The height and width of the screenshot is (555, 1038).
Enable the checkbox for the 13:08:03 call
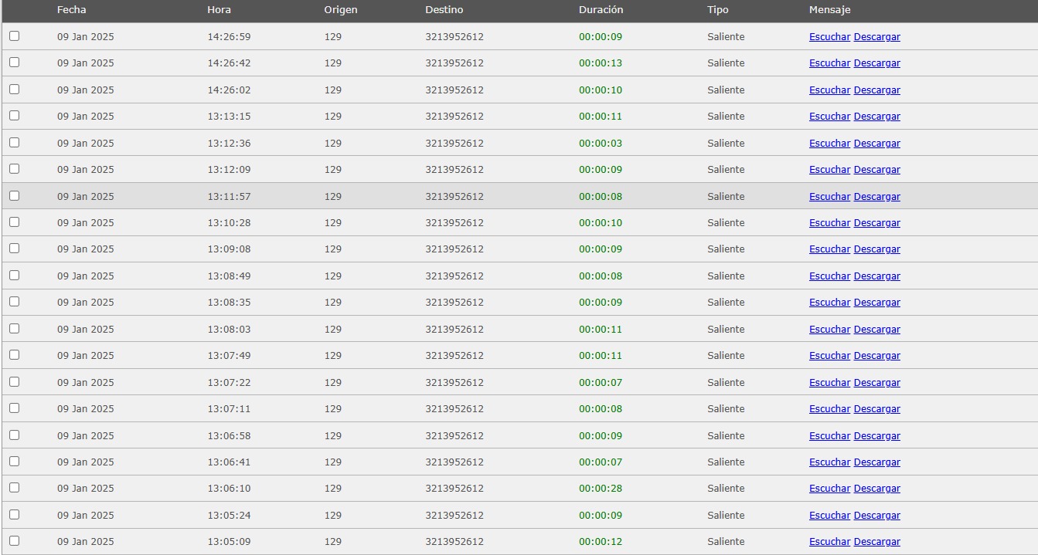pos(14,329)
